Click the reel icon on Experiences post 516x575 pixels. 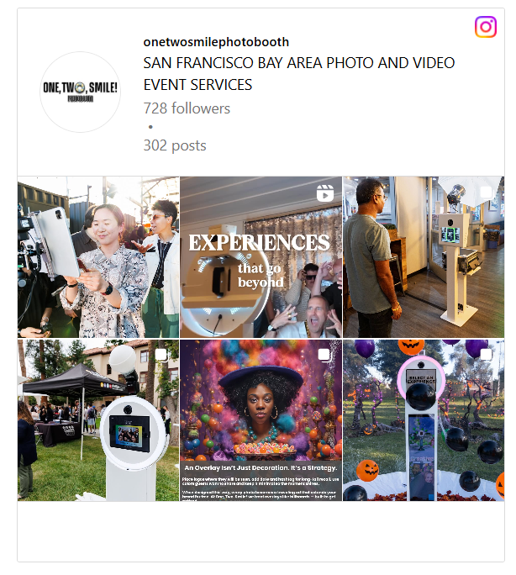[x=325, y=193]
